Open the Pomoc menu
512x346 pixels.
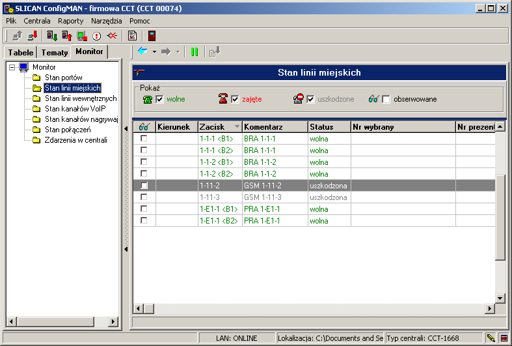140,21
